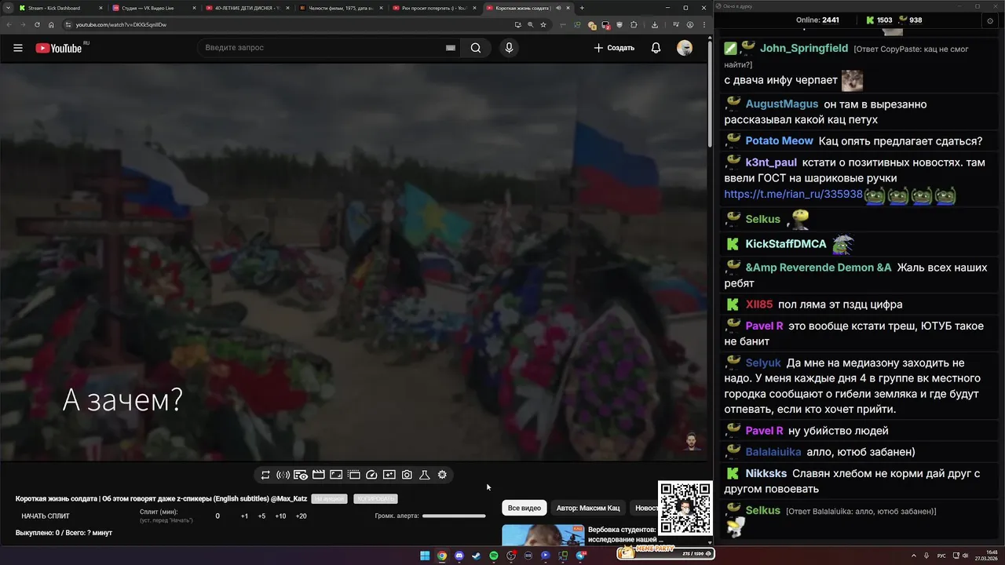Click the split minutes value 0
The width and height of the screenshot is (1005, 565).
(217, 516)
